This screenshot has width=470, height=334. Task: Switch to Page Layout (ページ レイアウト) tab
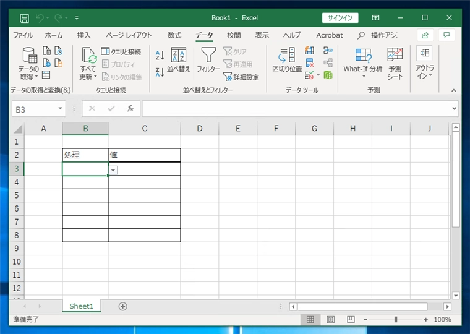[x=129, y=35]
